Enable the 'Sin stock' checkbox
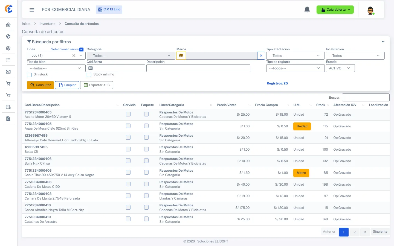Screen dimensions: 394x246 coord(29,75)
